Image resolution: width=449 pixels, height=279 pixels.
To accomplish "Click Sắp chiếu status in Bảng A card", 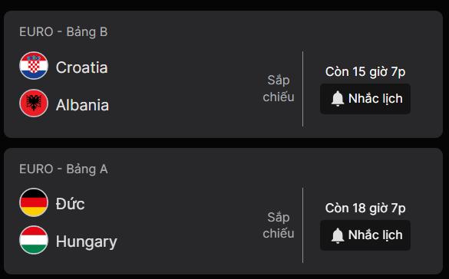I will pyautogui.click(x=279, y=225).
